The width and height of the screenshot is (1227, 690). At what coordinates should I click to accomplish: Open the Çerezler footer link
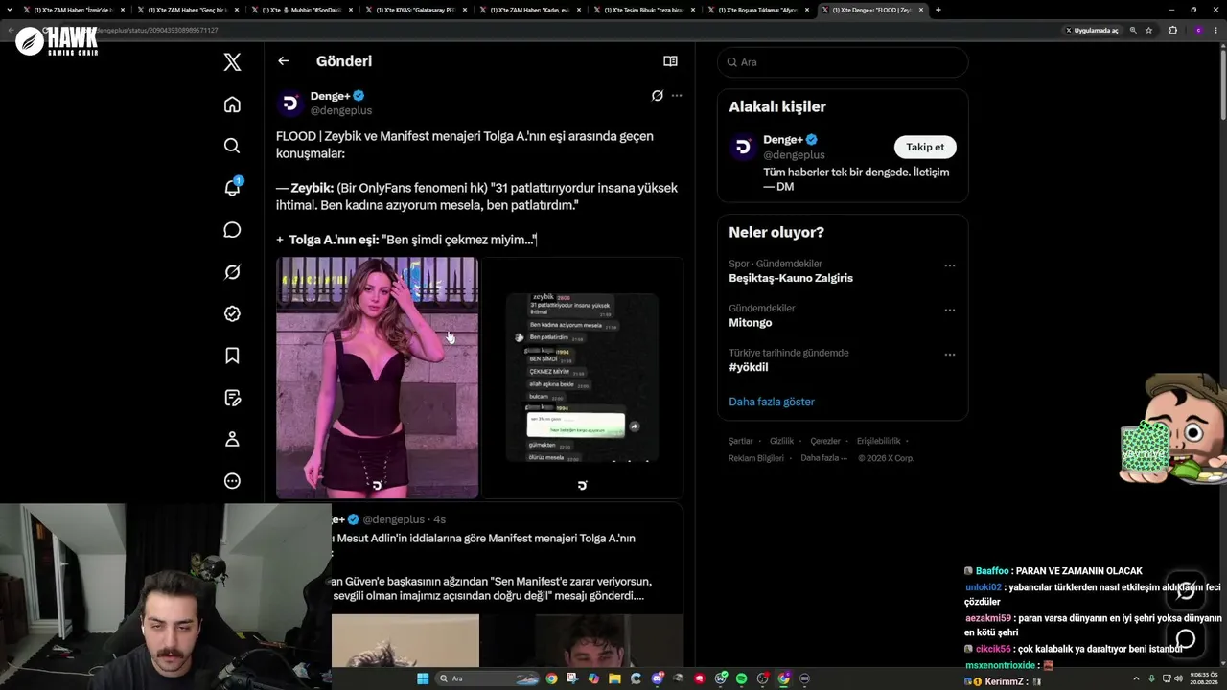(x=825, y=441)
